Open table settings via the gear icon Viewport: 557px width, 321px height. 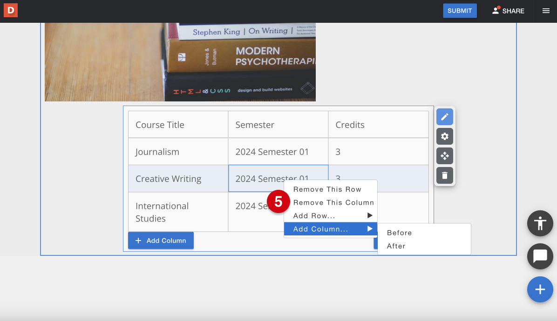pos(444,136)
